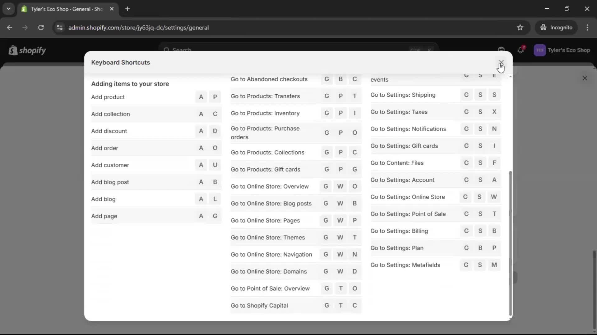Image resolution: width=597 pixels, height=335 pixels.
Task: Bookmark this page using the star icon
Action: [520, 27]
